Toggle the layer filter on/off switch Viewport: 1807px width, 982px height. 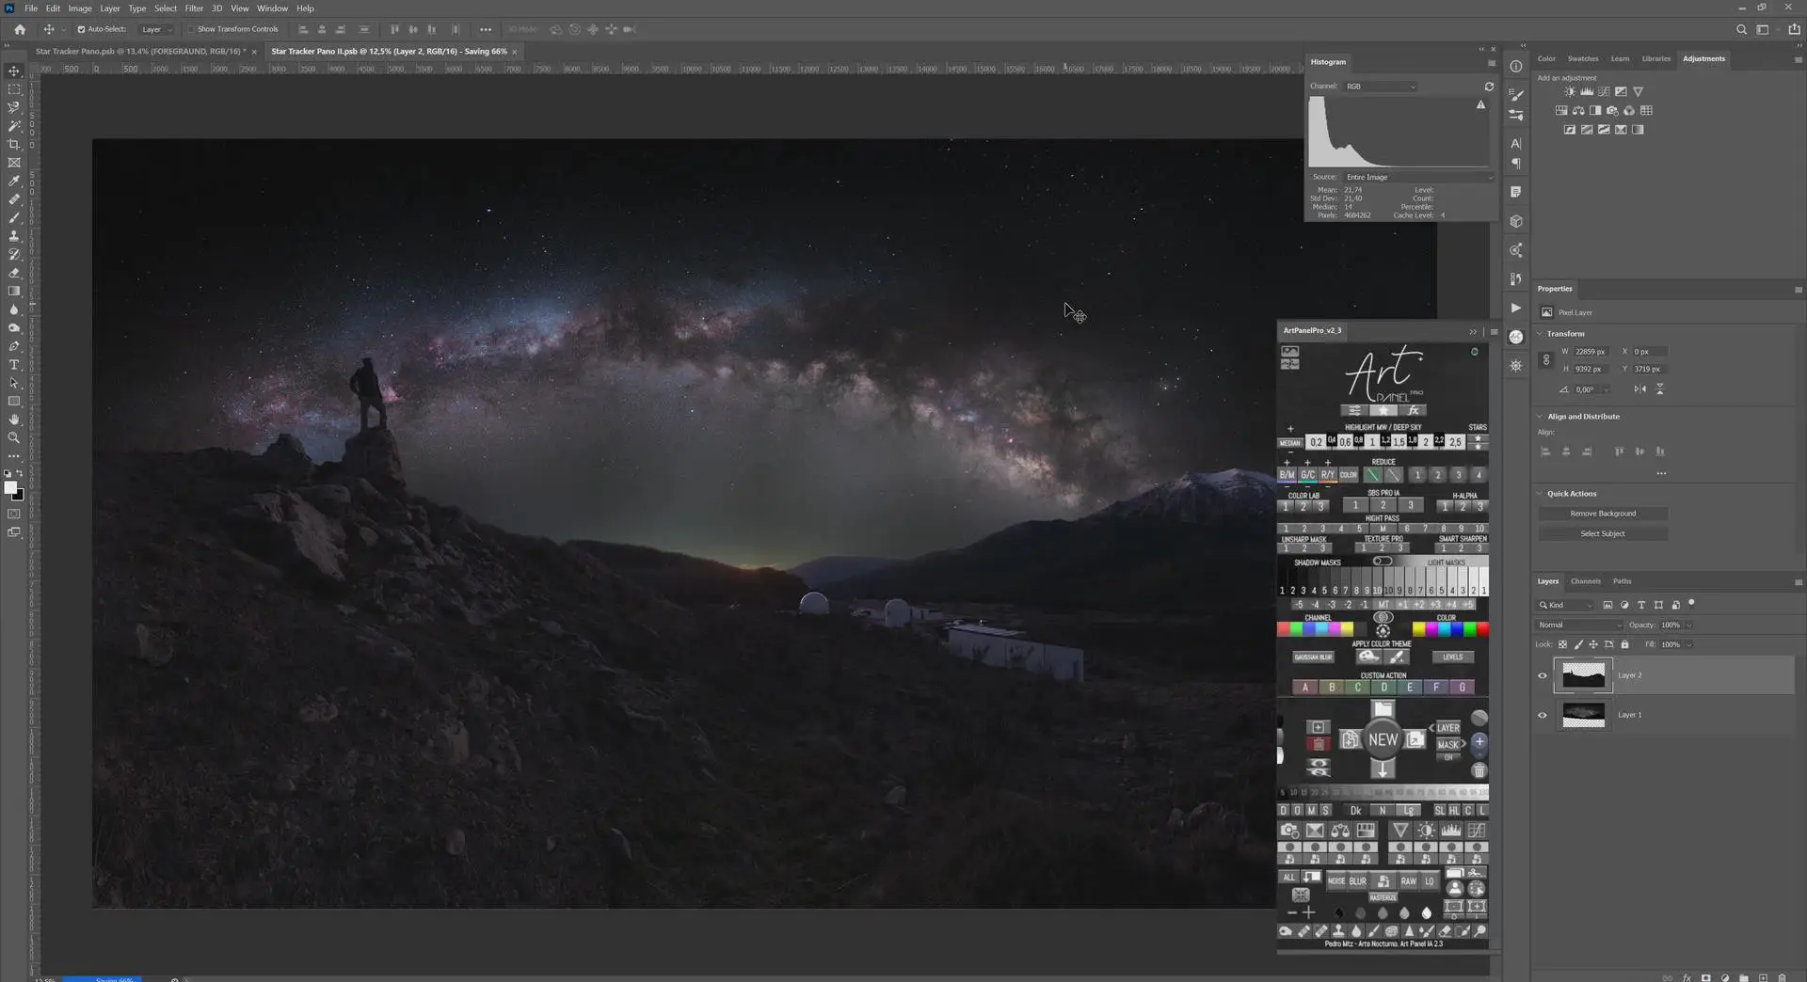[1691, 603]
